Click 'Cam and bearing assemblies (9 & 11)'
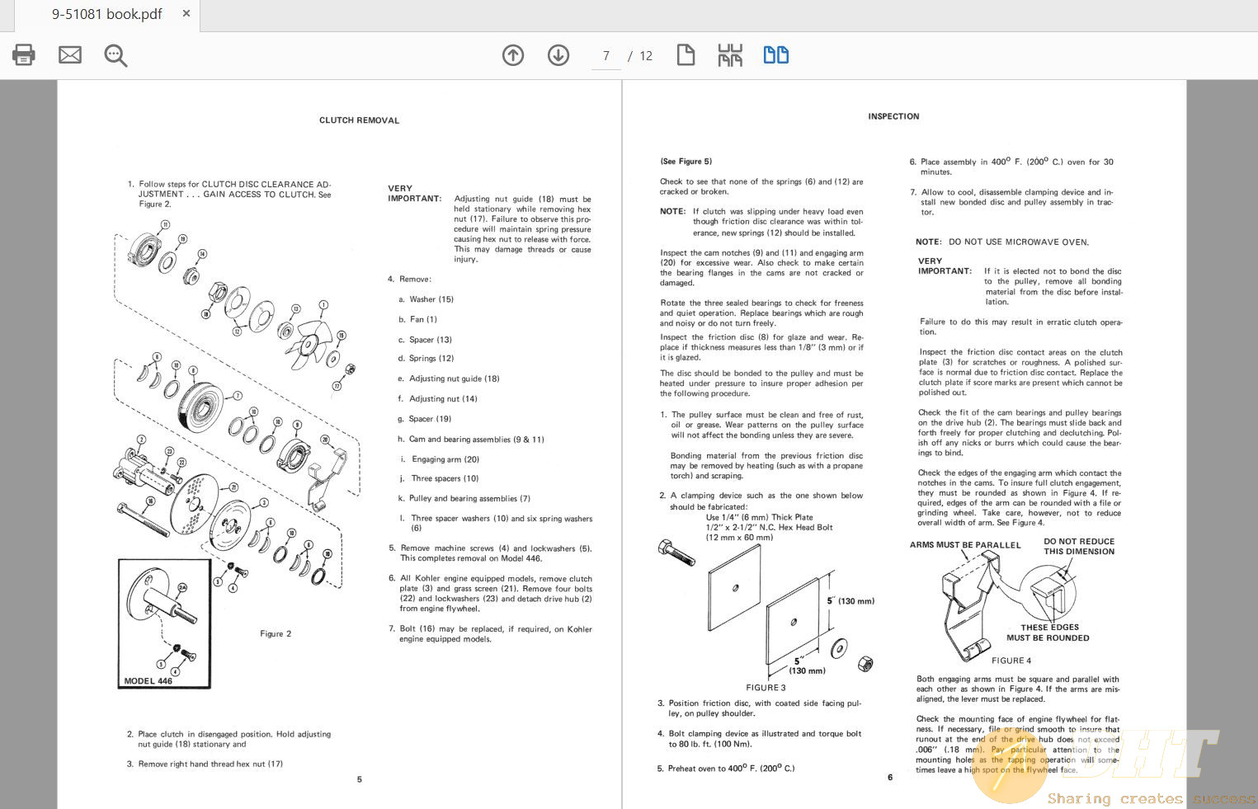 [x=477, y=440]
